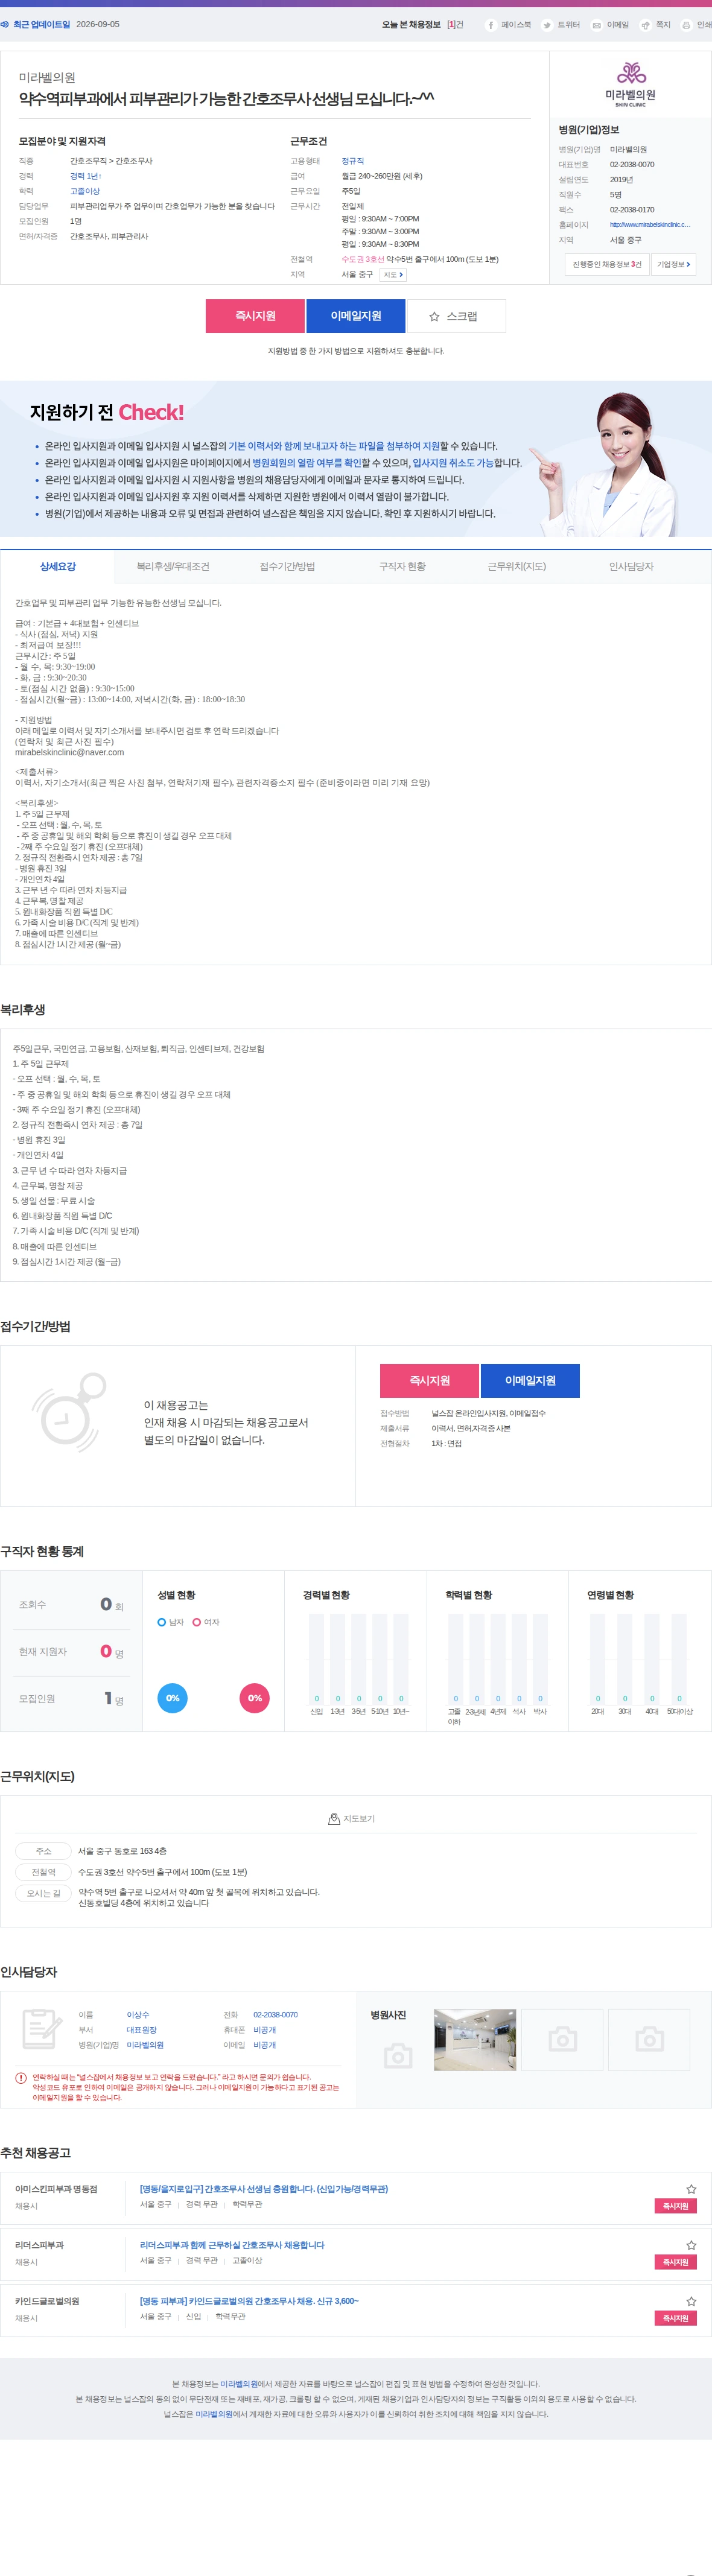Viewport: 712px width, 2576px height.
Task: Click 입사지원 취소도 가능 link
Action: pyautogui.click(x=453, y=463)
